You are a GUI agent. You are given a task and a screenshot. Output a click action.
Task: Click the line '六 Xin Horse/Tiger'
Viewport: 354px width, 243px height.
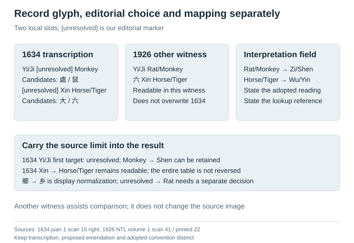[160, 80]
